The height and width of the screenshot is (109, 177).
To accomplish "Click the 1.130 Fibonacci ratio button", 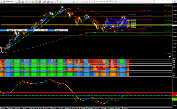I will click(37, 30).
